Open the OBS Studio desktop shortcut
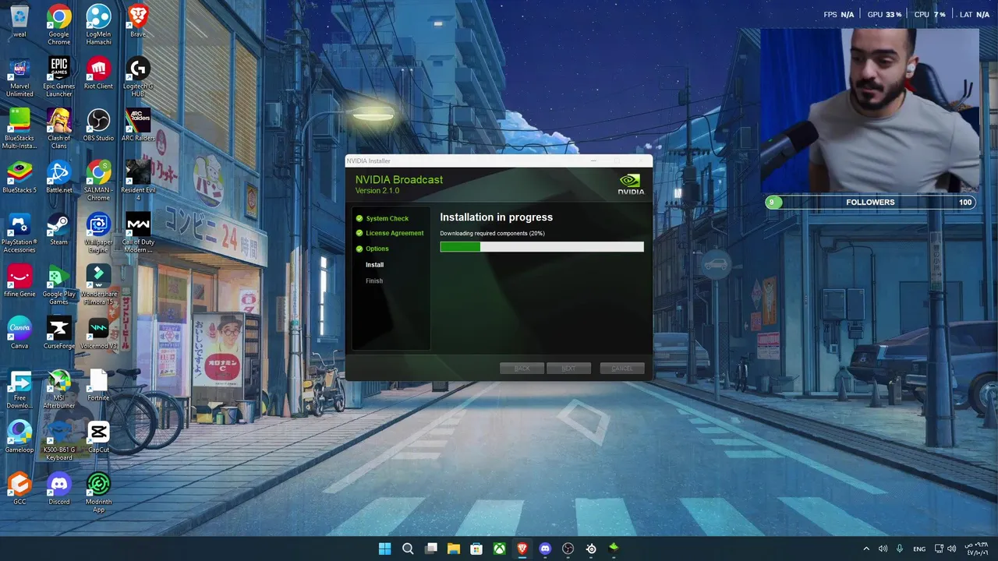Image resolution: width=998 pixels, height=561 pixels. pyautogui.click(x=98, y=125)
